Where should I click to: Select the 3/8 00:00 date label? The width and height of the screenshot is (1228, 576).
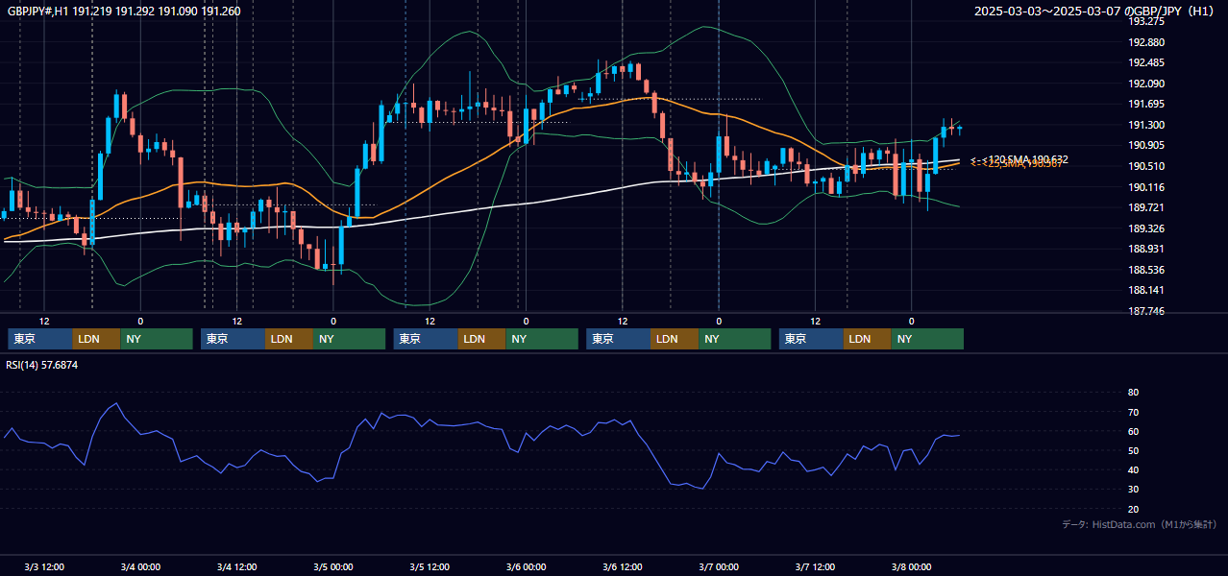click(911, 566)
